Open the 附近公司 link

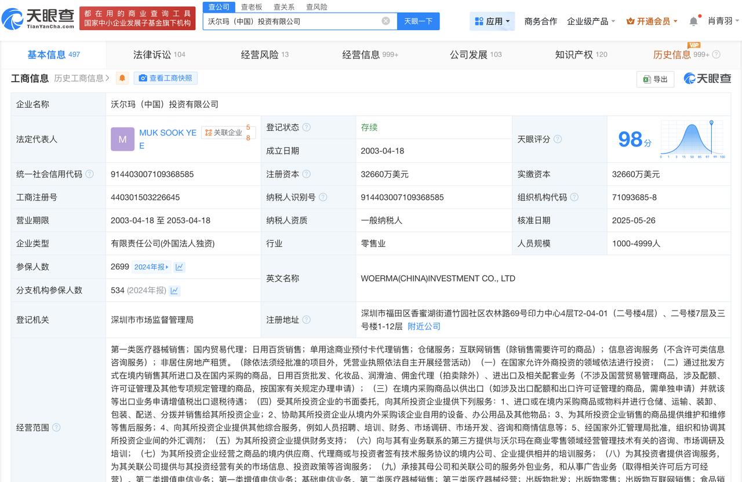click(424, 326)
